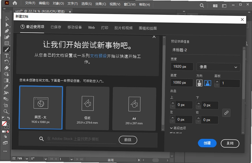Open the zoom level dropdown

[27, 159]
